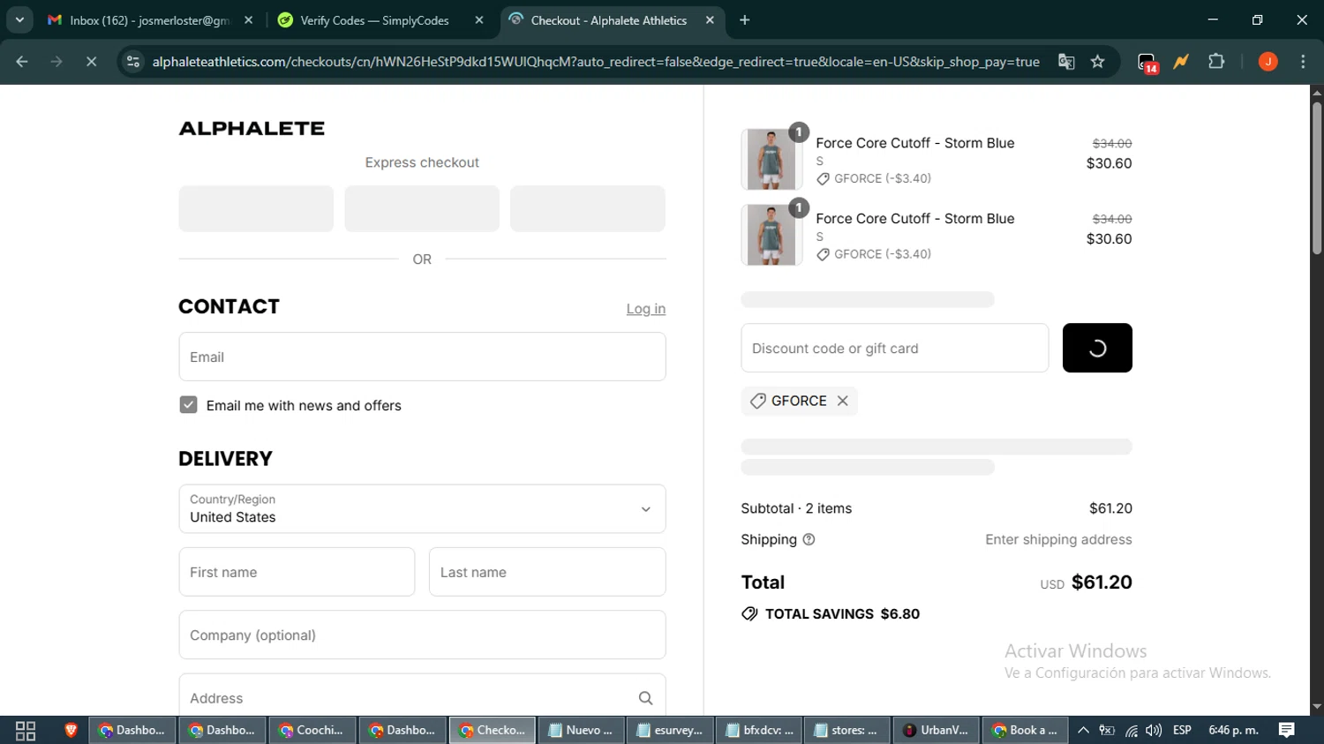This screenshot has height=744, width=1324.
Task: Focus the Discount code or gift card field
Action: coord(895,348)
